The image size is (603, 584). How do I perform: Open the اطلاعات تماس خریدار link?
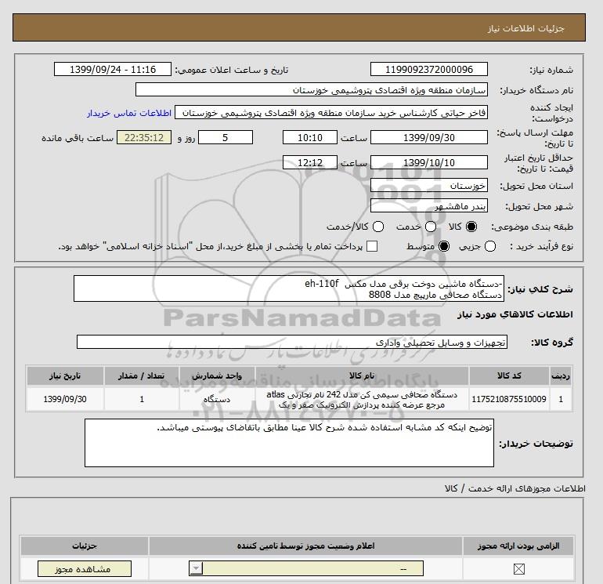(x=129, y=113)
